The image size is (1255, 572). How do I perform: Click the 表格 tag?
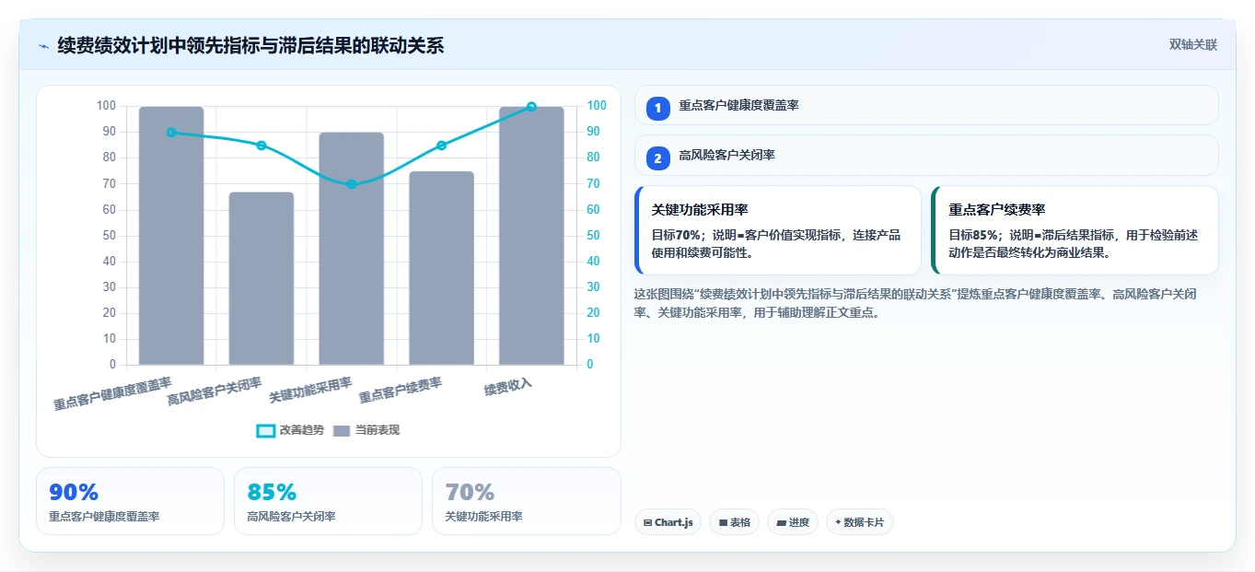pos(734,522)
